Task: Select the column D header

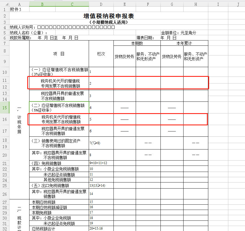Action: pyautogui.click(x=101, y=4)
